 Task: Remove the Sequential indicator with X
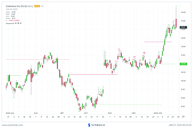pos(21,23)
